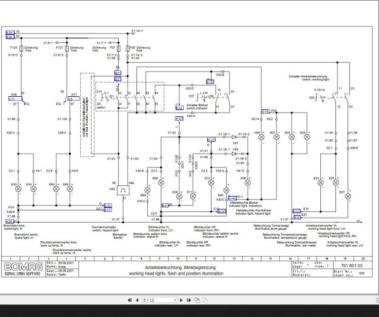The width and height of the screenshot is (379, 317).
Task: Click the S53 working light switch label
Action: point(311,97)
